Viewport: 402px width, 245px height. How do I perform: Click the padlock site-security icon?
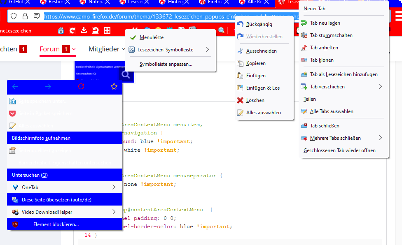[25, 16]
